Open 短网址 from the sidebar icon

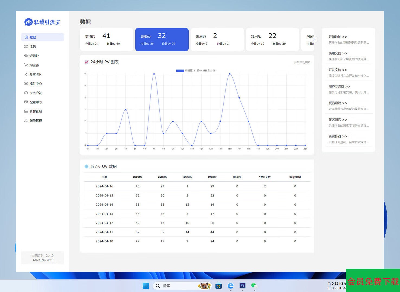tap(26, 56)
